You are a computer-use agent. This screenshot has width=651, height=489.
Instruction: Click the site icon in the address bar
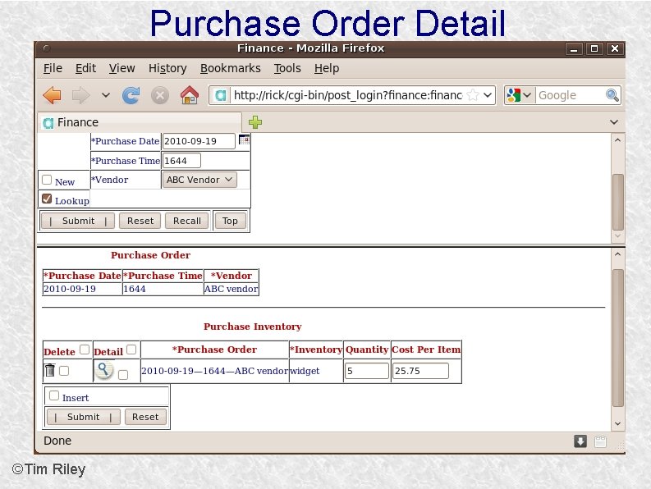[x=221, y=95]
